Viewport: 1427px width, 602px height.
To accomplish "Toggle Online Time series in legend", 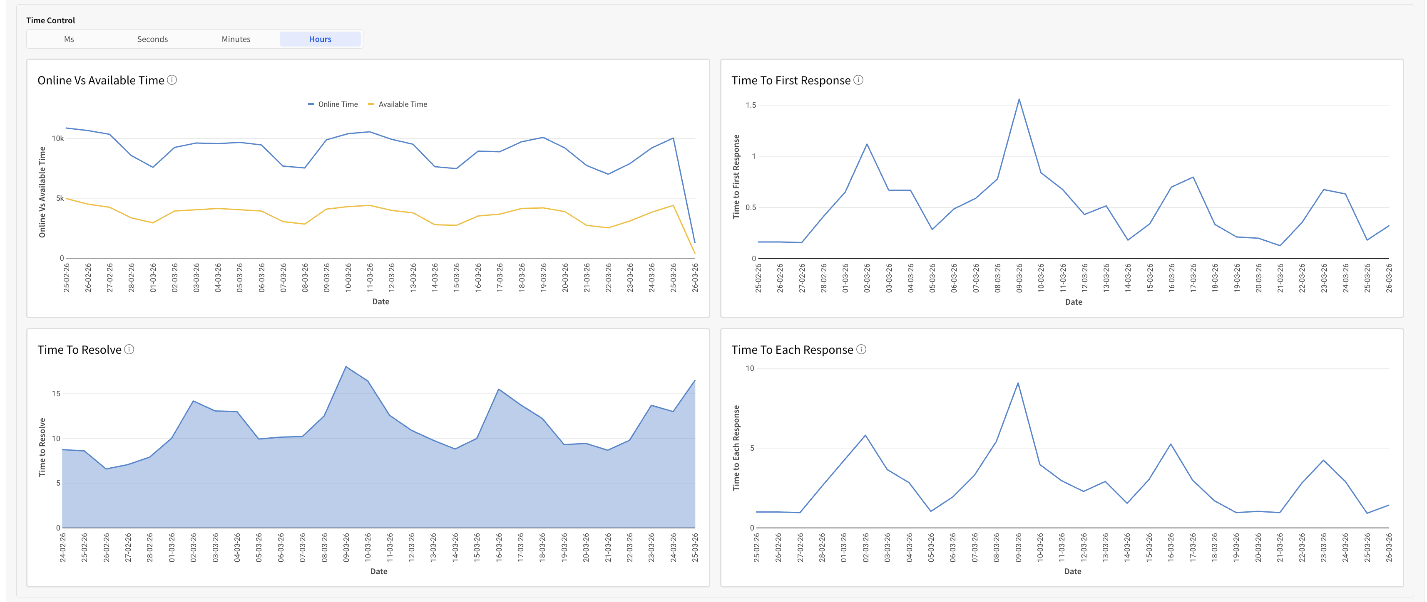I will coord(338,104).
